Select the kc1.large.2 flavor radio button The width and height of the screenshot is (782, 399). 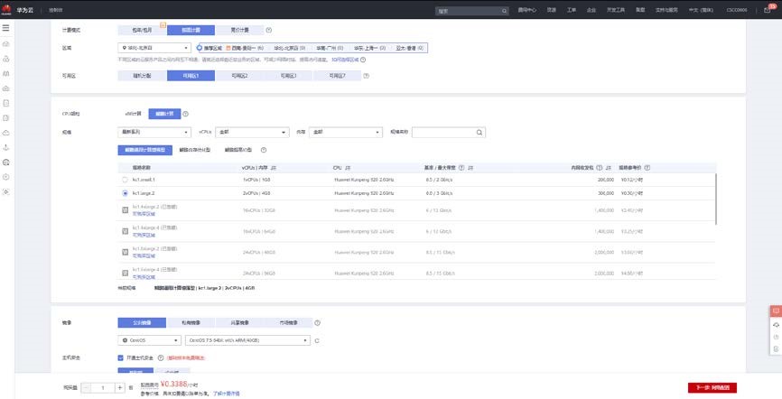(125, 193)
